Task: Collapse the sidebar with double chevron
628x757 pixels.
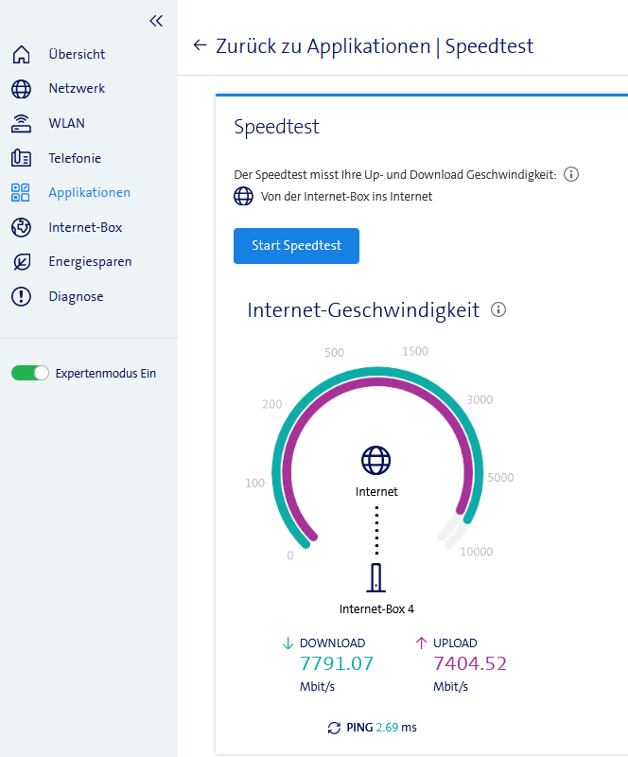Action: (x=156, y=21)
